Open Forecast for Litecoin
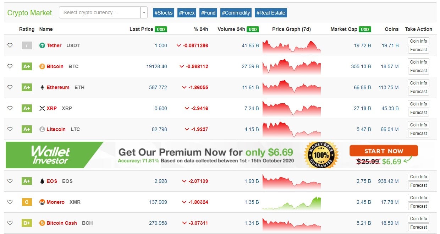Screen dimensions: 440x234 (418, 134)
